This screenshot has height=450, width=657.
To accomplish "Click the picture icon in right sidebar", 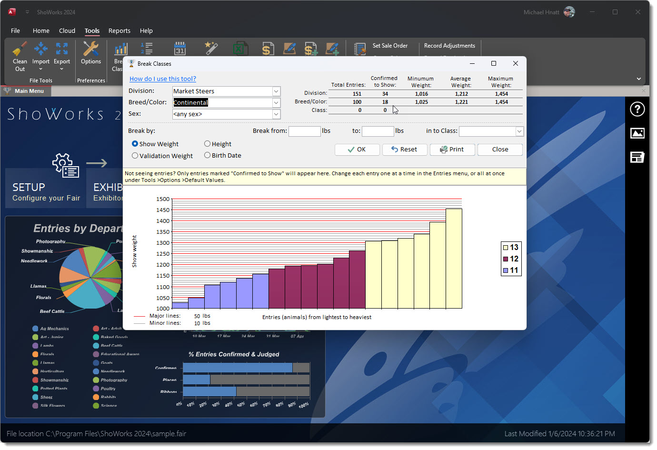I will (x=637, y=133).
